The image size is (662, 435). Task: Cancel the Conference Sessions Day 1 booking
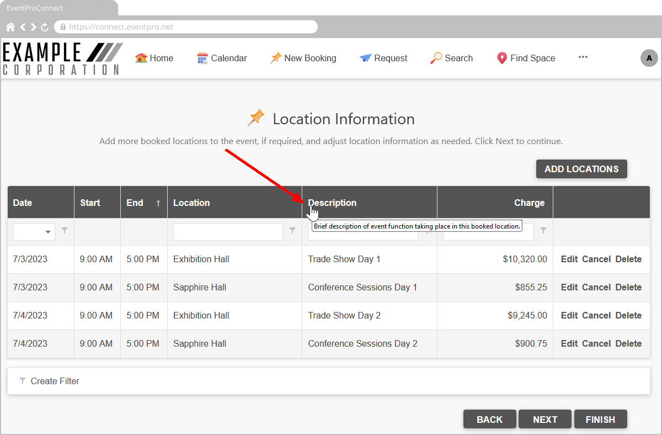click(x=596, y=287)
